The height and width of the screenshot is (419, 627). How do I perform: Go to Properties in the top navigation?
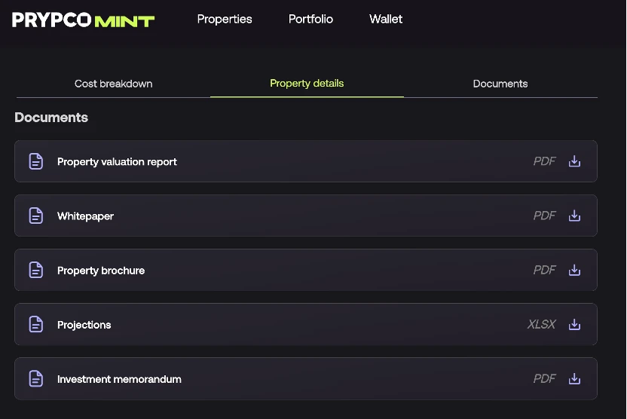(225, 19)
